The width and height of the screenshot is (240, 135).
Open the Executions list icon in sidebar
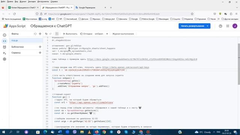tap(4, 53)
